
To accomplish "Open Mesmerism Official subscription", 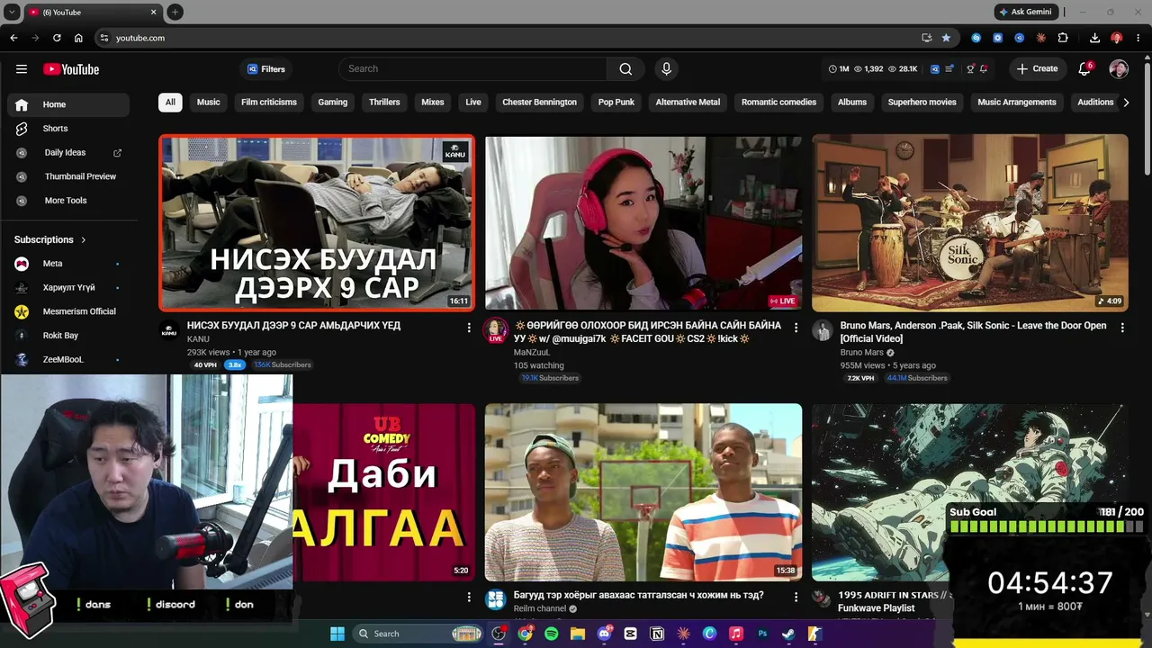I will (x=68, y=311).
